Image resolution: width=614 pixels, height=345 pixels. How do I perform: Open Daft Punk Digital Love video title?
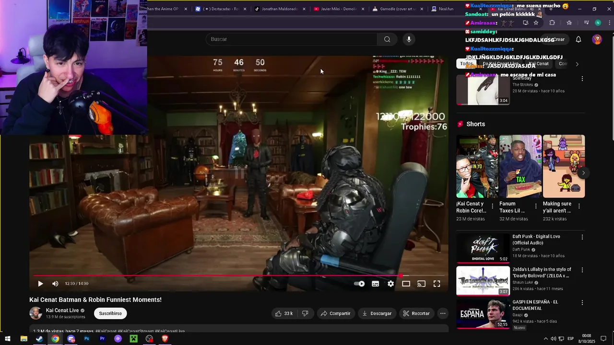click(x=536, y=240)
